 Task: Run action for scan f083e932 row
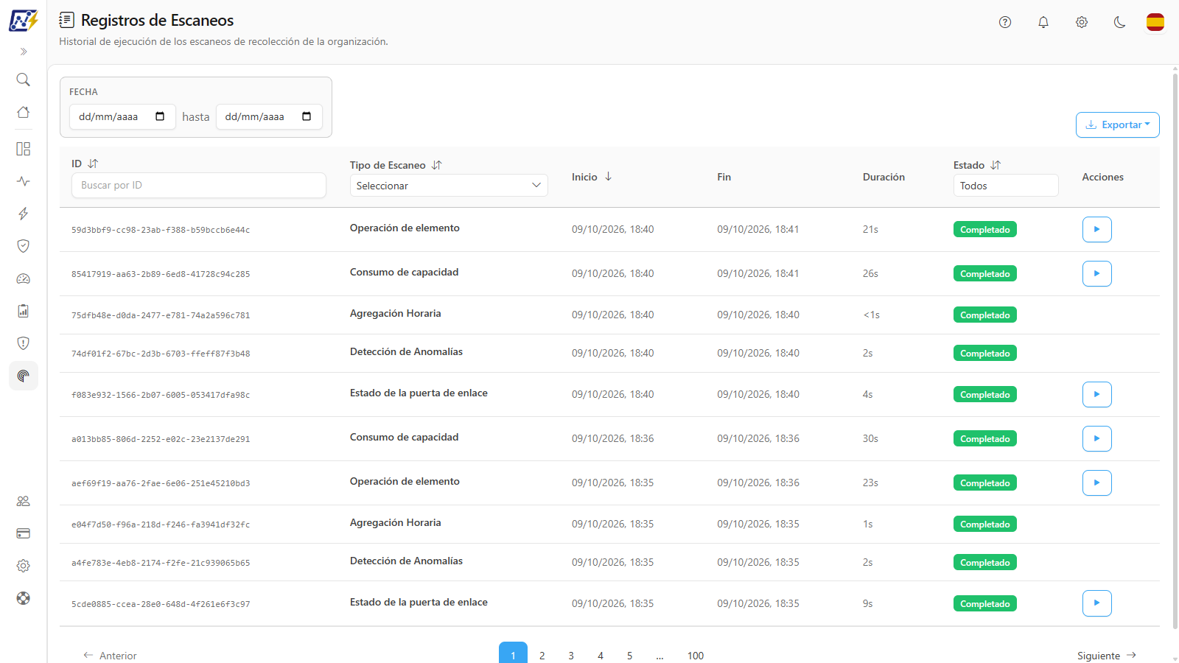pos(1097,394)
